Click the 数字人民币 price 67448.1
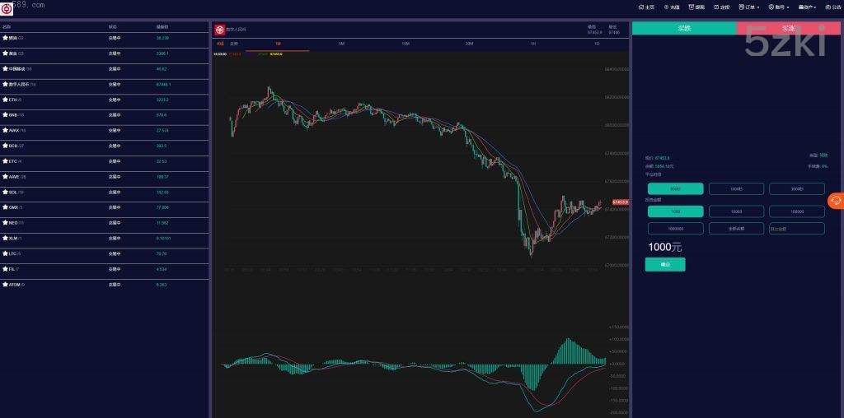The width and height of the screenshot is (844, 418). pos(164,85)
